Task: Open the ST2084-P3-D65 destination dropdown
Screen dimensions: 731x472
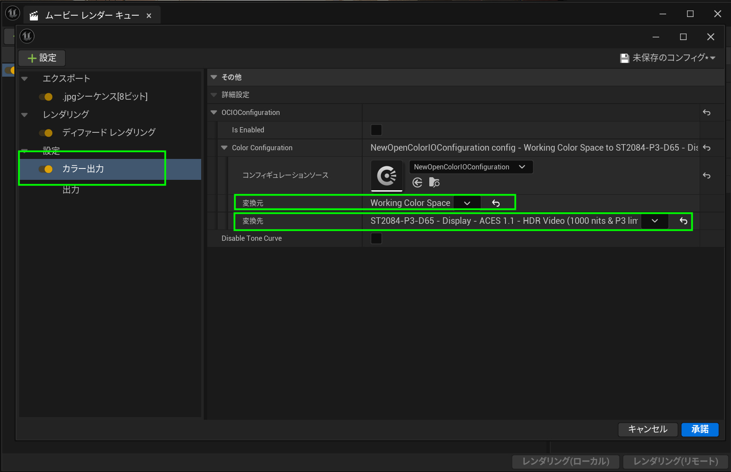Action: coord(654,221)
